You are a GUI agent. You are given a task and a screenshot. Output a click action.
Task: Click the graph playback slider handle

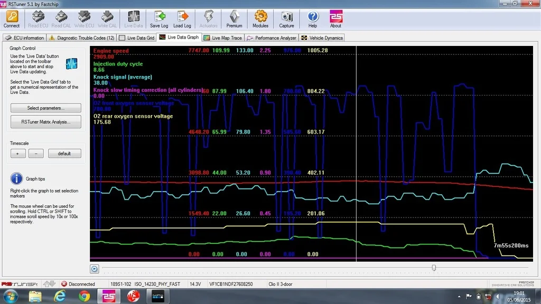click(434, 268)
